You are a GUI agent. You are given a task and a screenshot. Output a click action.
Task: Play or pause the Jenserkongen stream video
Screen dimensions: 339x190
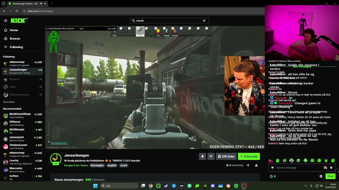click(155, 87)
